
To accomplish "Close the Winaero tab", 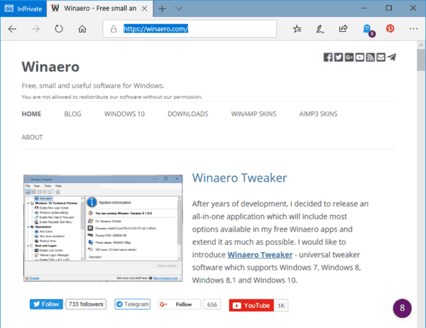I will click(145, 9).
